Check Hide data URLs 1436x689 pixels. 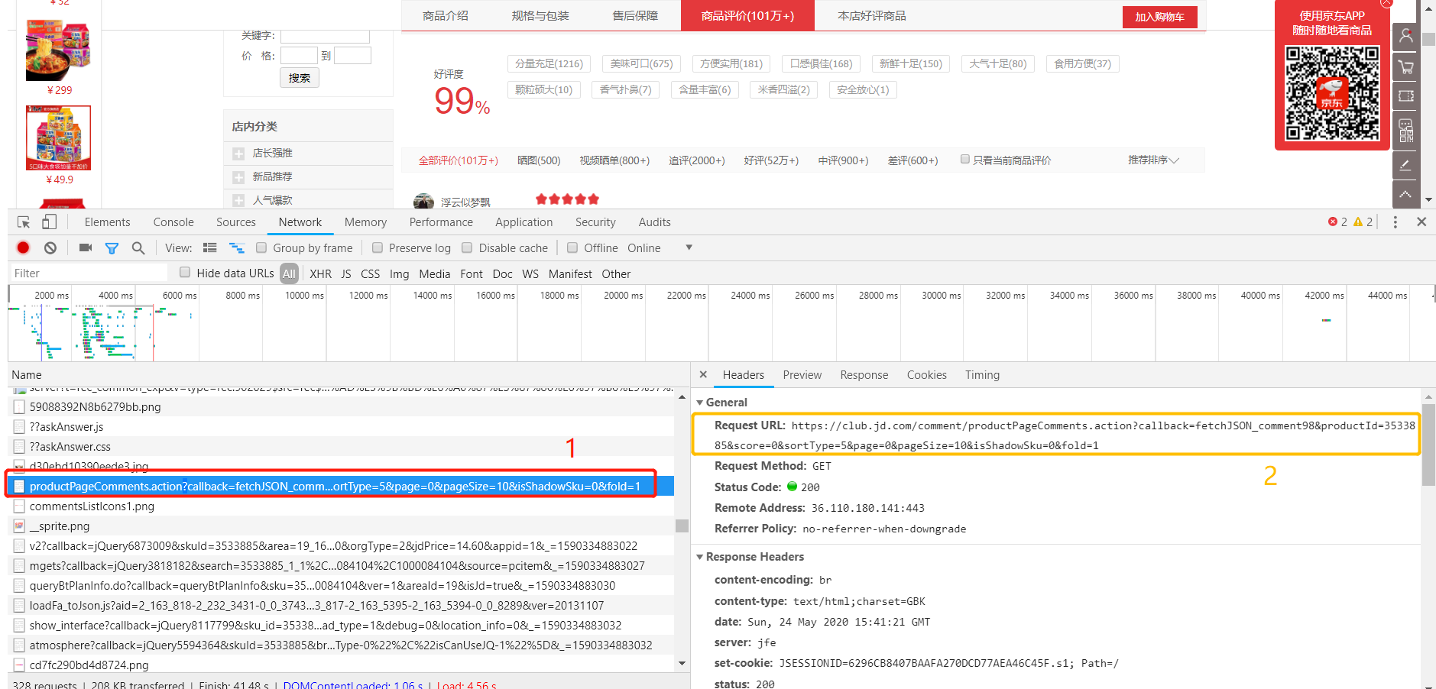tap(185, 272)
